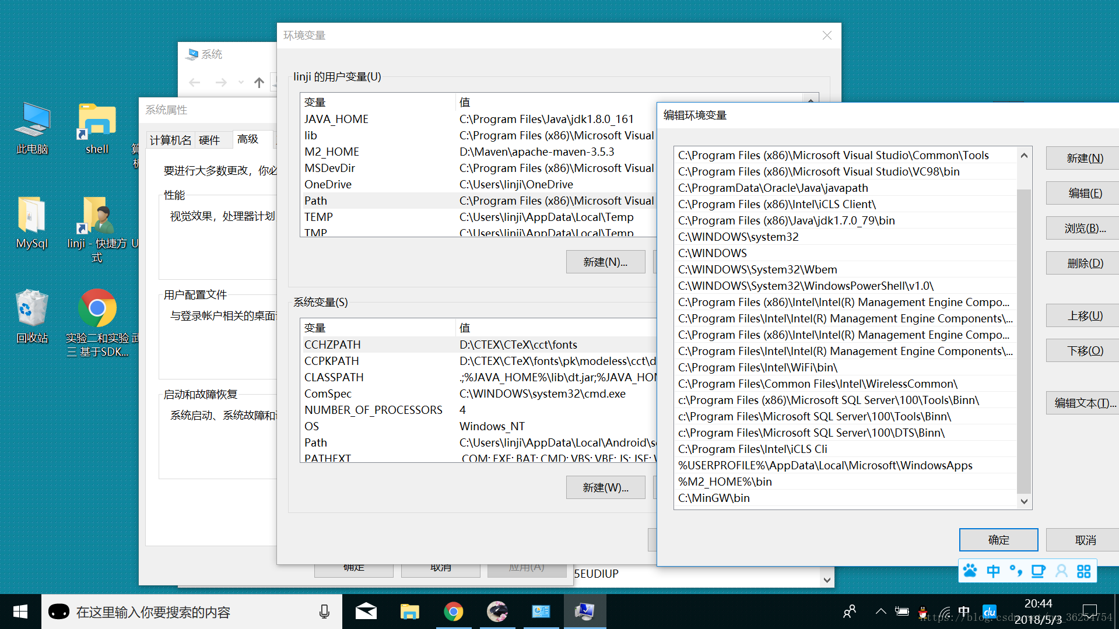Click the Cortana microphone icon
The image size is (1119, 629).
(324, 612)
